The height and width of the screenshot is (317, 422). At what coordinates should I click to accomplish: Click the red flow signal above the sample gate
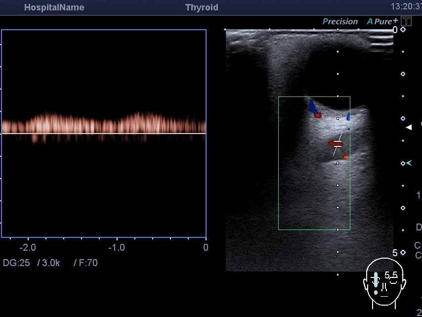[x=318, y=115]
